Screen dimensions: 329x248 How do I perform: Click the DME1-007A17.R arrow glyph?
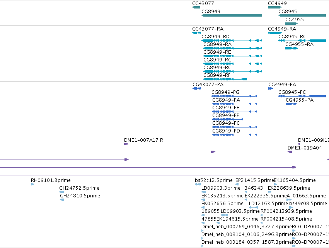[x=126, y=144]
